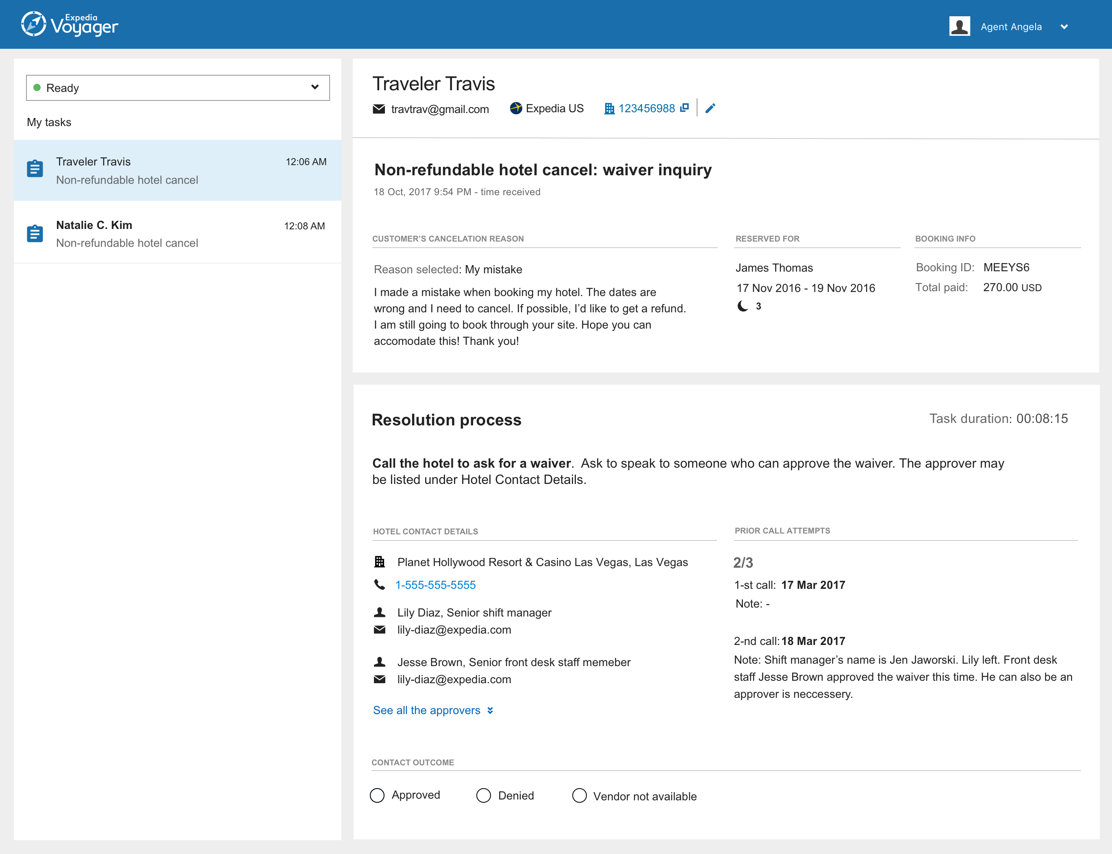Select the Approved contact outcome
This screenshot has height=854, width=1112.
coord(378,795)
